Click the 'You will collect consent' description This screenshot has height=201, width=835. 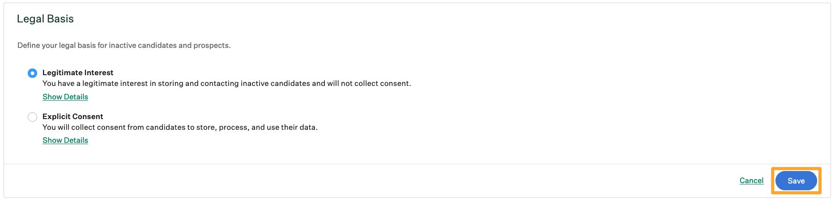click(x=180, y=127)
